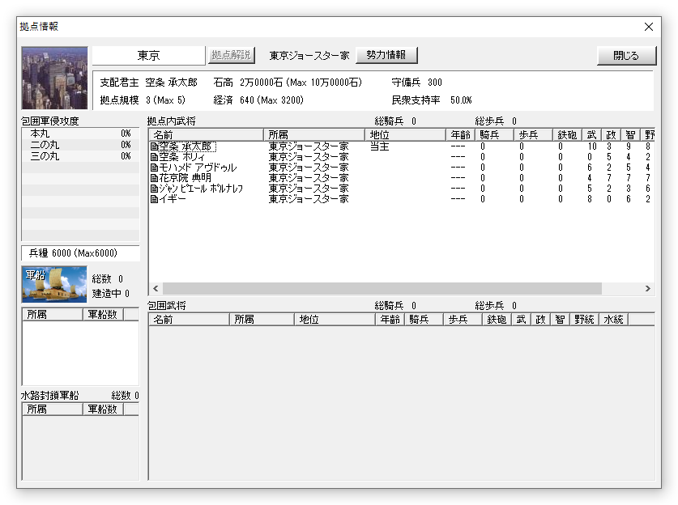This screenshot has height=505, width=678.
Task: Click the 軍船 warship picture
Action: (x=53, y=284)
